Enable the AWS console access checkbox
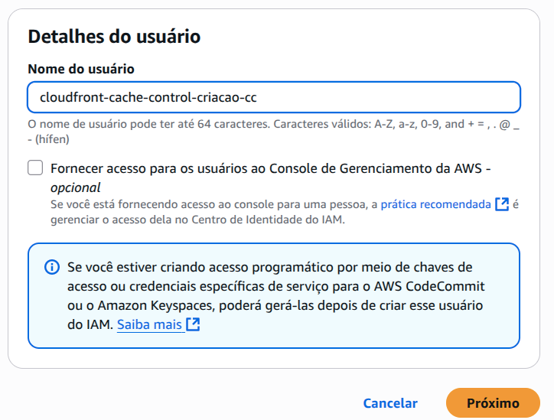The width and height of the screenshot is (554, 420). tap(35, 168)
